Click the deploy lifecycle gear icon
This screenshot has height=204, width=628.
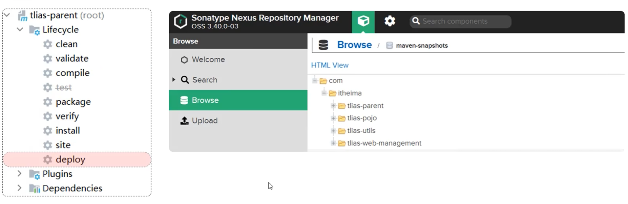[x=48, y=159]
